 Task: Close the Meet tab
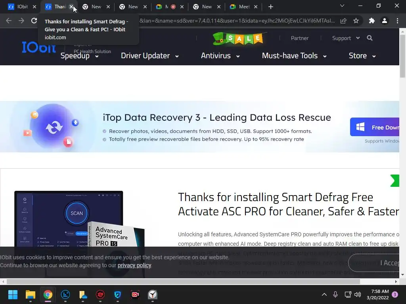256,7
